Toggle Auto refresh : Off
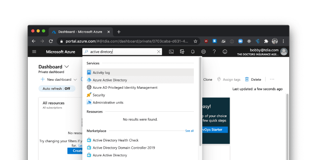The width and height of the screenshot is (317, 160). [x=56, y=89]
